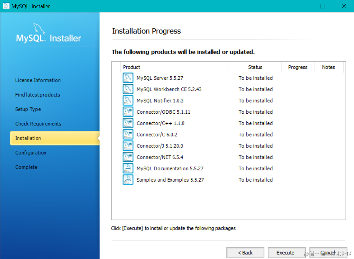Click Samples and Examples' To be installed status
The width and height of the screenshot is (354, 259).
point(256,180)
